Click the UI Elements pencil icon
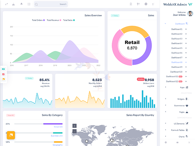The width and height of the screenshot is (195, 146). (187, 123)
